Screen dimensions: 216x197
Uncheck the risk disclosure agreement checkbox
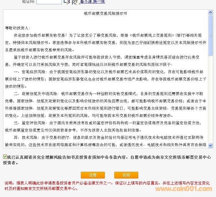pyautogui.click(x=5, y=157)
